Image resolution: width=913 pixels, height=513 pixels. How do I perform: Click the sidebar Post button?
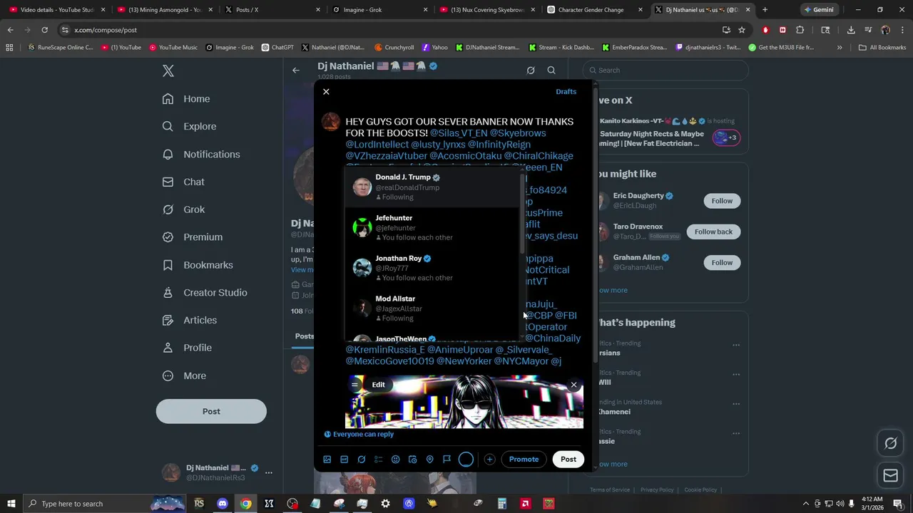click(x=211, y=411)
